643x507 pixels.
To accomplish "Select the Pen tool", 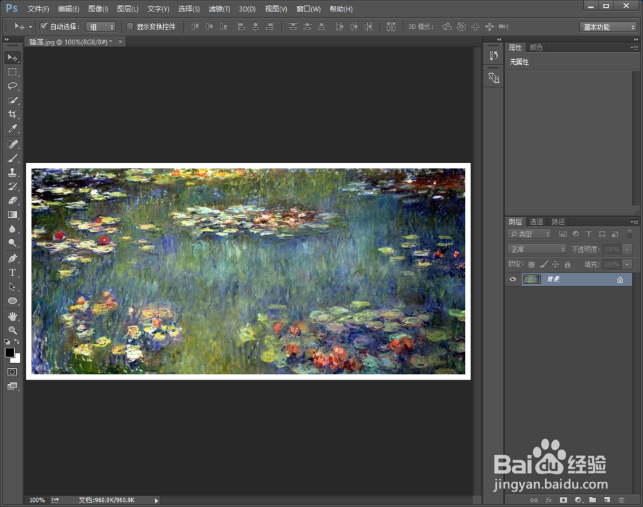I will (12, 258).
